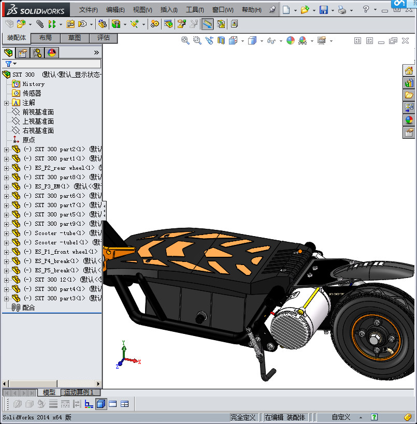Screen dimensions: 417x424
Task: Toggle shaded display in Motion toolbar
Action: (x=101, y=404)
